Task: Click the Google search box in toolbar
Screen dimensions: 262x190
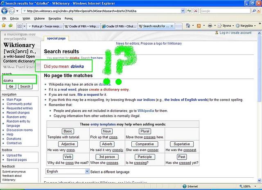Action: [225, 11]
